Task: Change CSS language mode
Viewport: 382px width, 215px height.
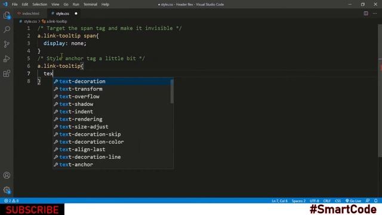Action: [338, 201]
